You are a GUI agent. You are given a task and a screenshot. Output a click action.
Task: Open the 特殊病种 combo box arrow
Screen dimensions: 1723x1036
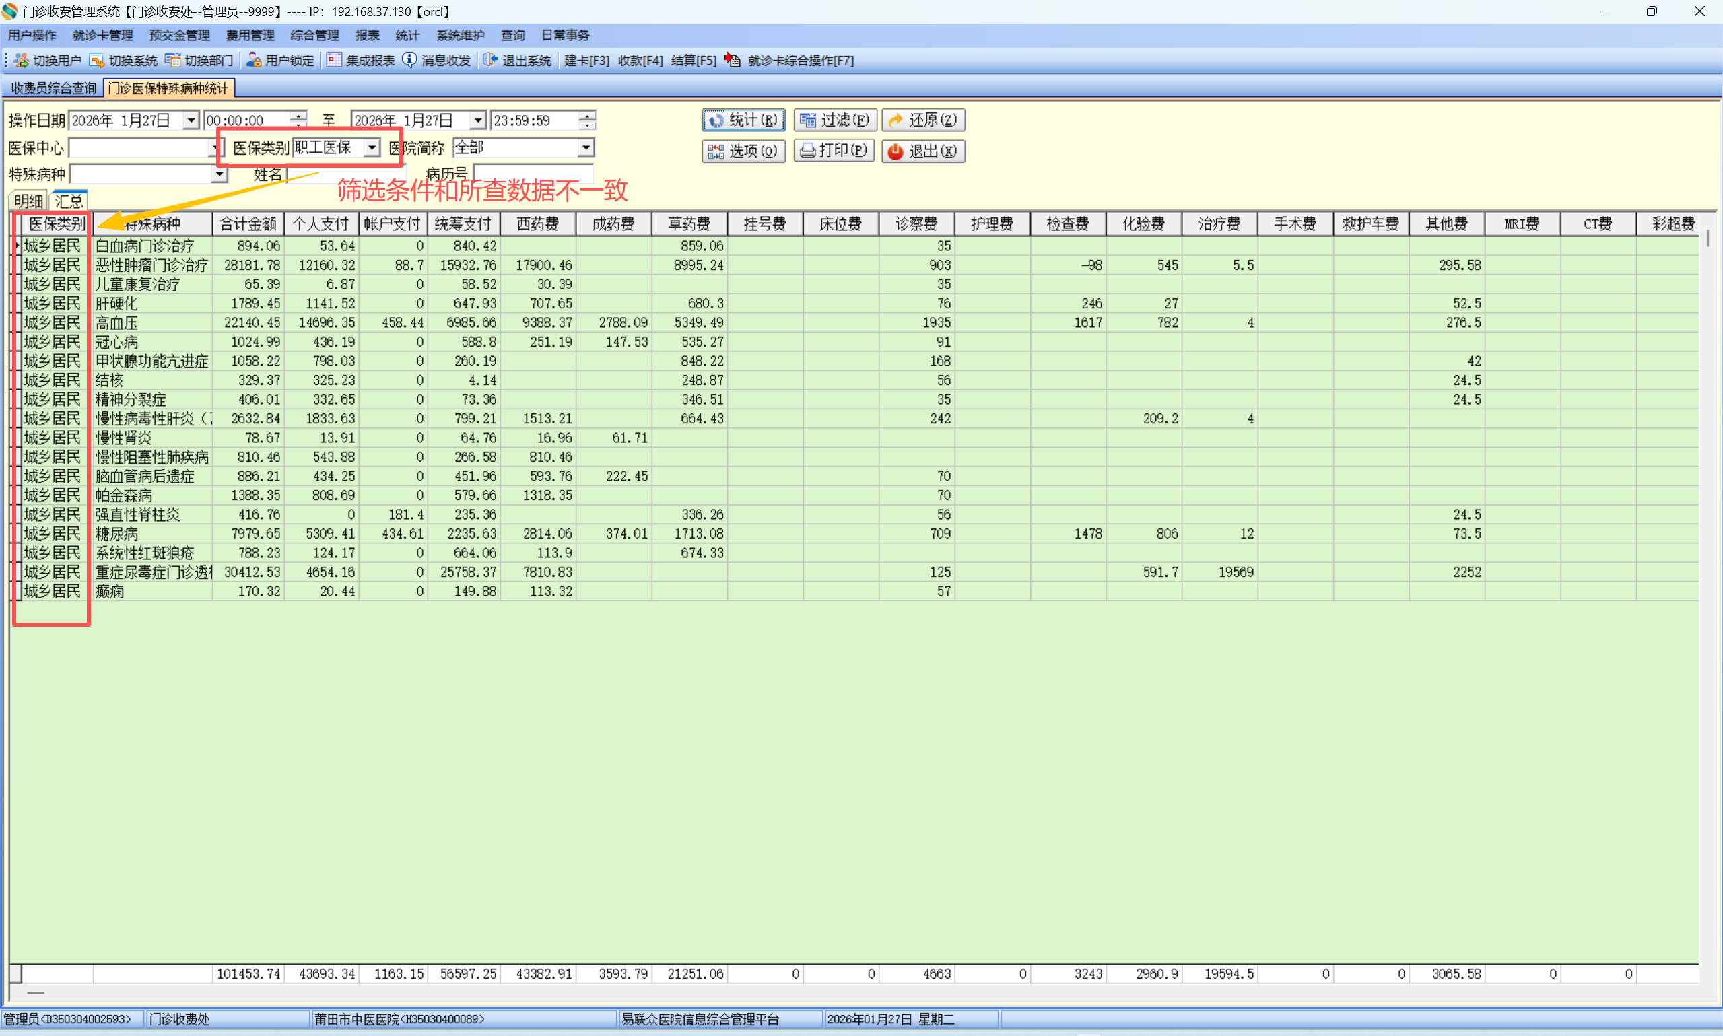click(x=219, y=174)
